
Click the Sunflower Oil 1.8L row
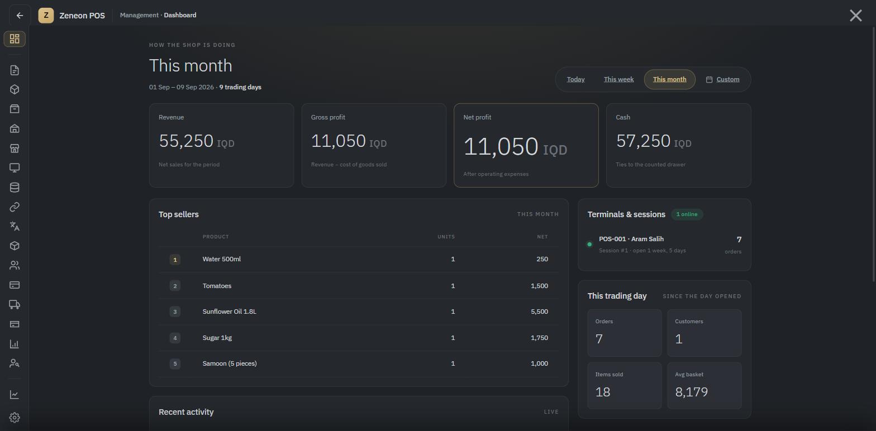(x=359, y=312)
